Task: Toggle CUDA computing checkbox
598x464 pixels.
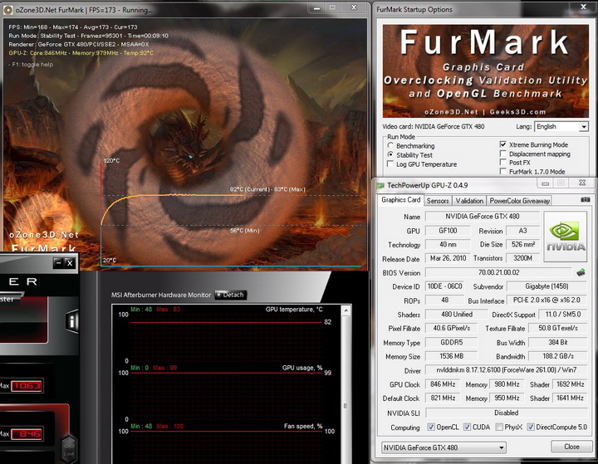Action: pos(467,427)
